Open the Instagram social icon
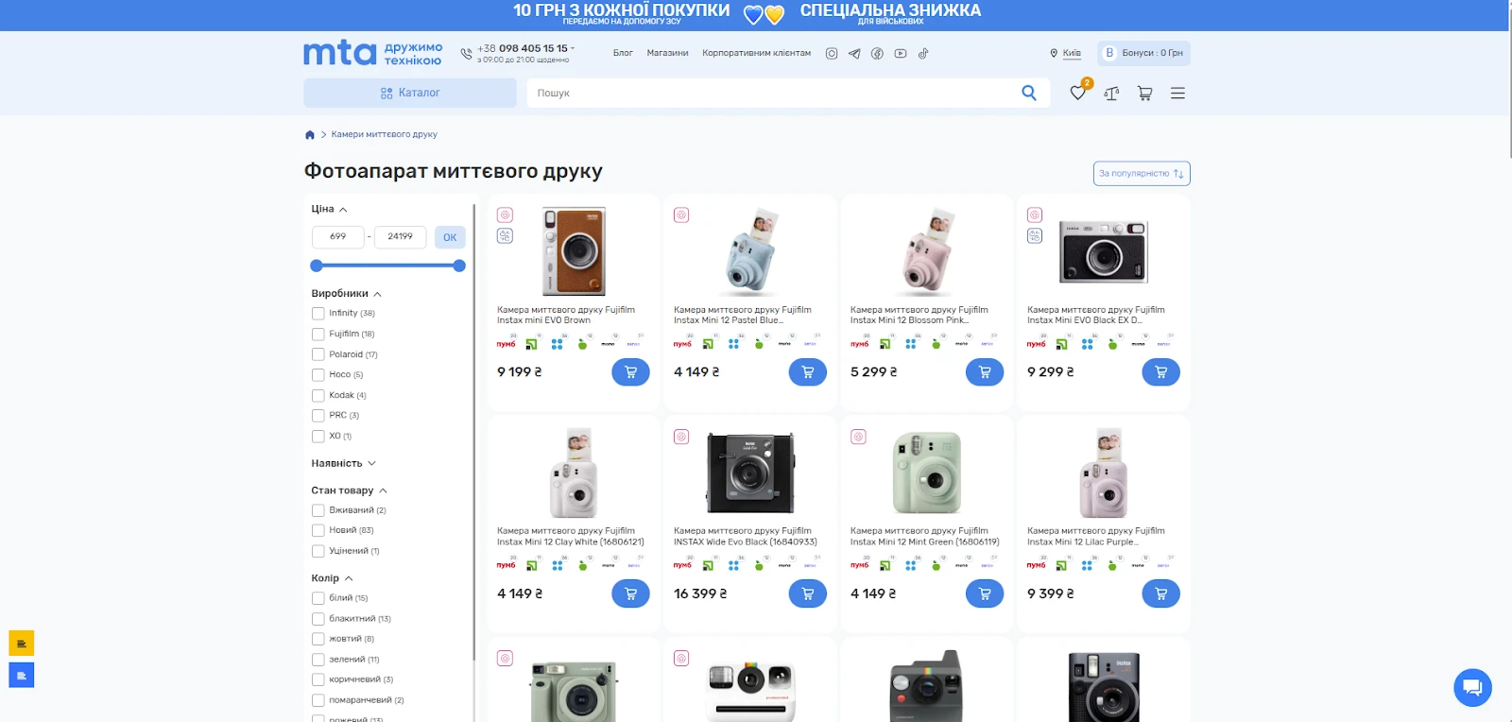Screen dimensions: 1512x722 (832, 54)
